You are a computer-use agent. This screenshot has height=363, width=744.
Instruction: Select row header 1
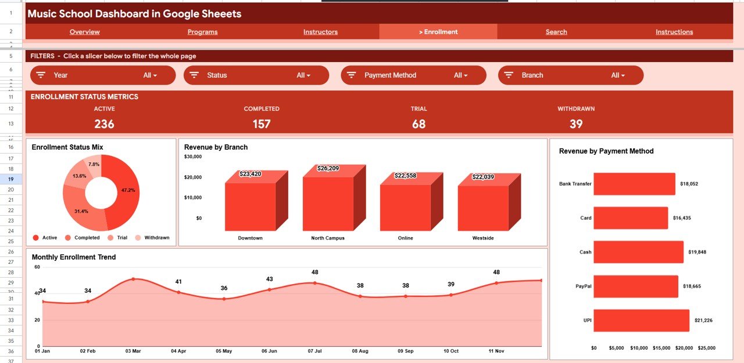click(11, 13)
